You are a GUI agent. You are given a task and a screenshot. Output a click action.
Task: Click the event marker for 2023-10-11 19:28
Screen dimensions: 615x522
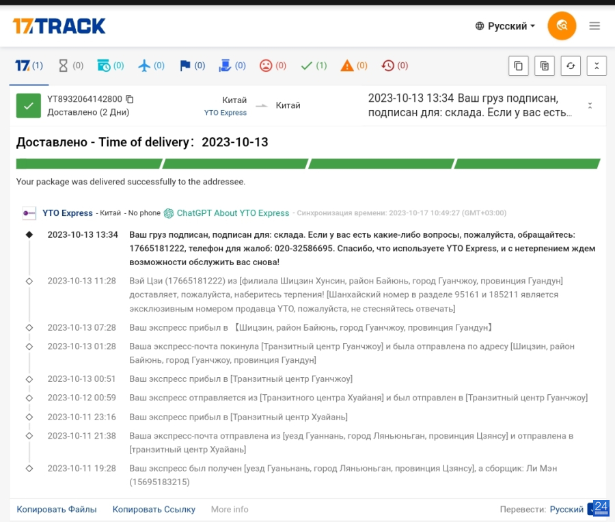29,468
